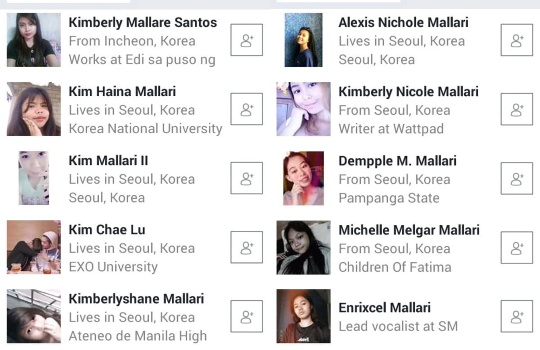Send friend request to Kimberly Nicole Mallari
This screenshot has height=350, width=540.
[x=517, y=109]
